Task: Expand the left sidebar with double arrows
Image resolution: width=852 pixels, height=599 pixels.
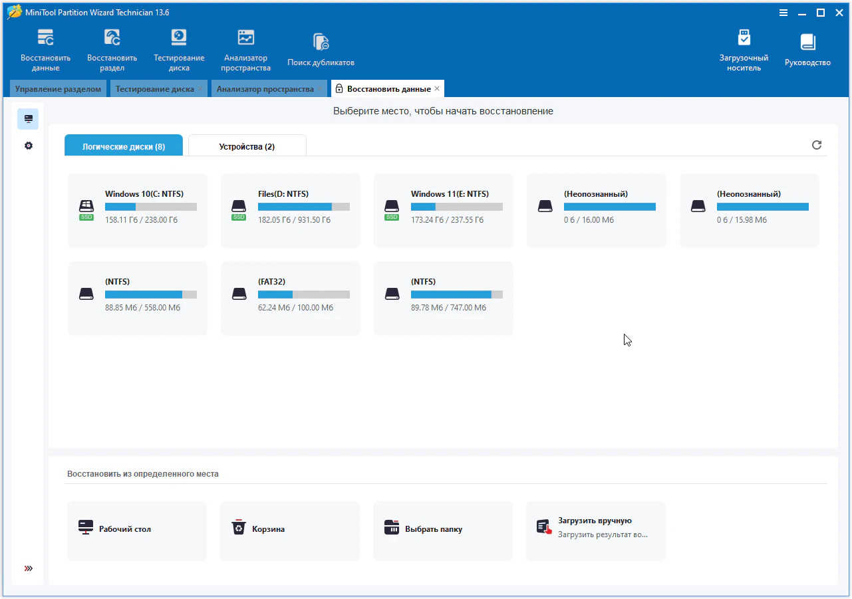Action: [29, 568]
